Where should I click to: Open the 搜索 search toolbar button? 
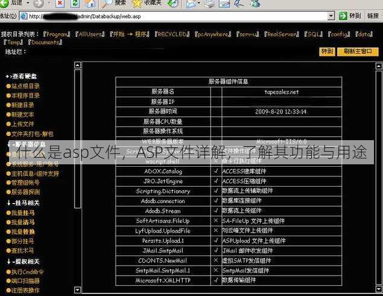(x=115, y=3)
